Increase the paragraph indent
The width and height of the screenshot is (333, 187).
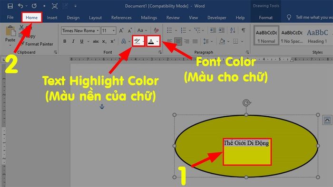(x=222, y=30)
